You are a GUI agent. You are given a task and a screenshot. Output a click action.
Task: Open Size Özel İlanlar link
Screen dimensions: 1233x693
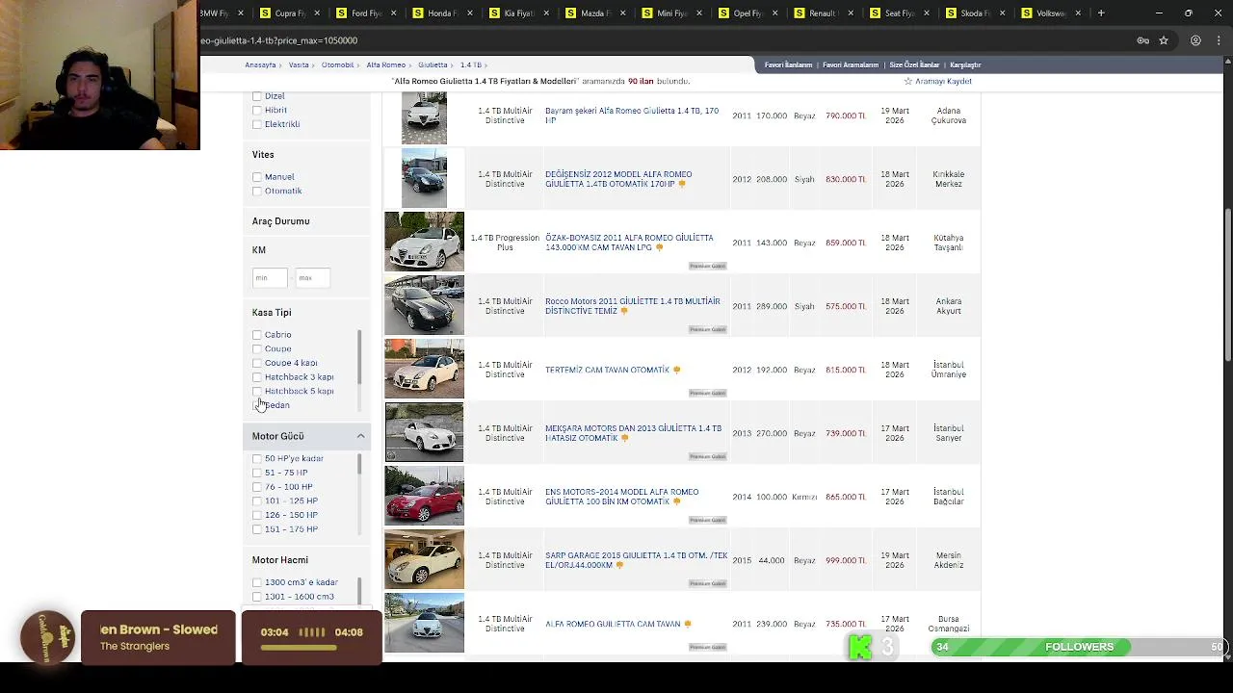coord(914,64)
